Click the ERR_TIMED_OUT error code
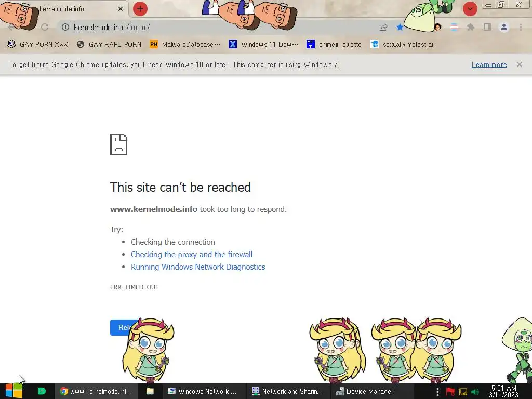 click(x=135, y=287)
